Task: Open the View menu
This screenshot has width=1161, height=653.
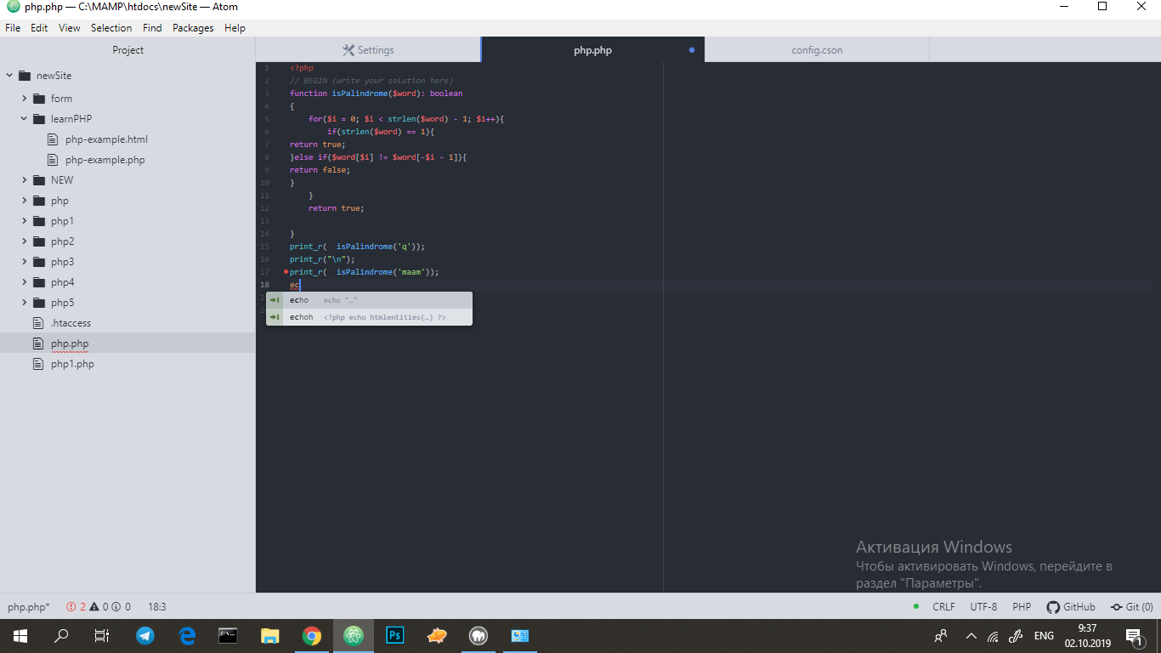Action: tap(70, 28)
